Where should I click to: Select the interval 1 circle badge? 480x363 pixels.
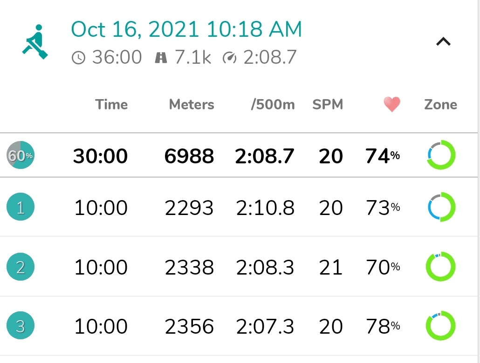pos(21,207)
